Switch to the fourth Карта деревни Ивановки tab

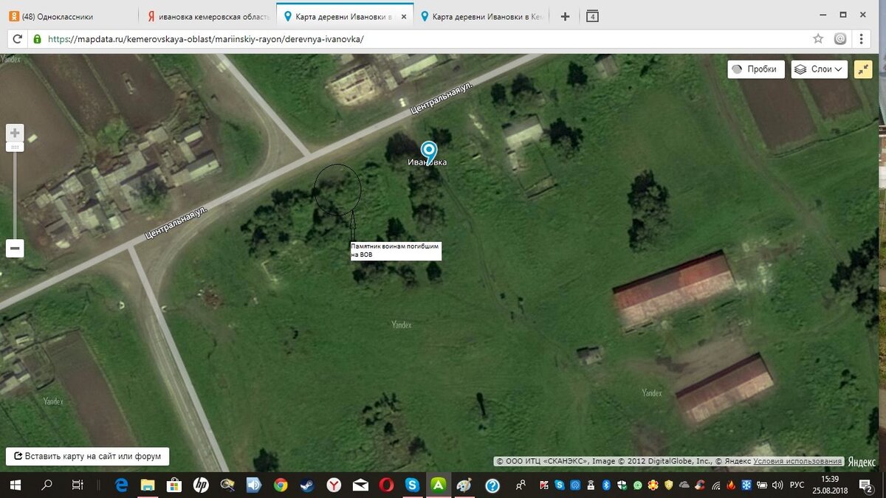pyautogui.click(x=482, y=16)
